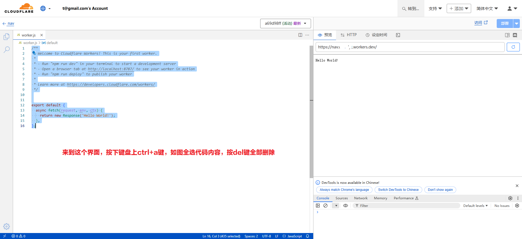
Task: Toggle the console sidebar panel
Action: [x=318, y=206]
